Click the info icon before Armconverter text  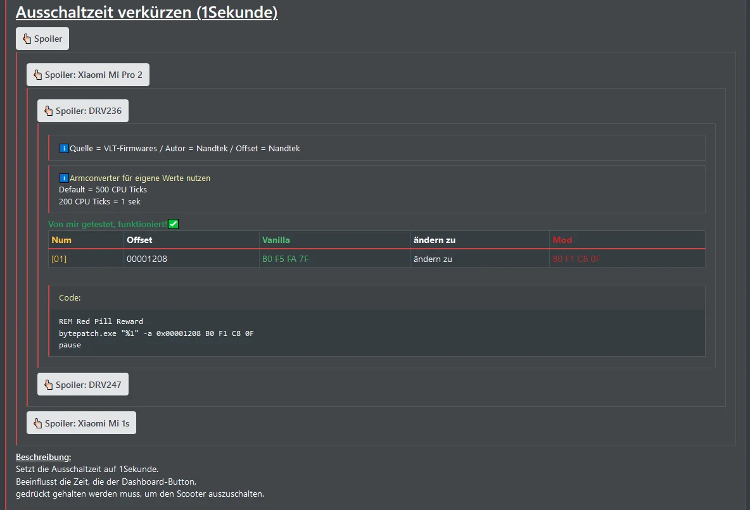click(x=64, y=178)
